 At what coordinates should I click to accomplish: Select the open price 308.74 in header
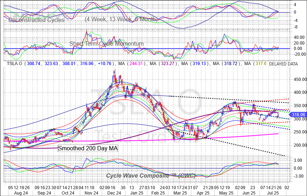click(33, 64)
